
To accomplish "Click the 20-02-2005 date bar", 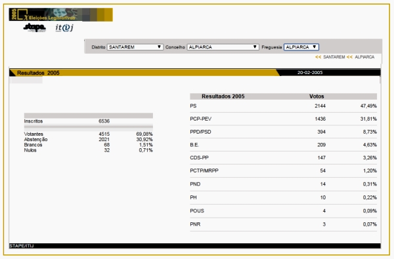I will pyautogui.click(x=310, y=73).
